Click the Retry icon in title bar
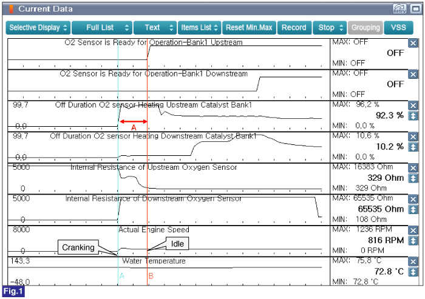 tap(399, 8)
